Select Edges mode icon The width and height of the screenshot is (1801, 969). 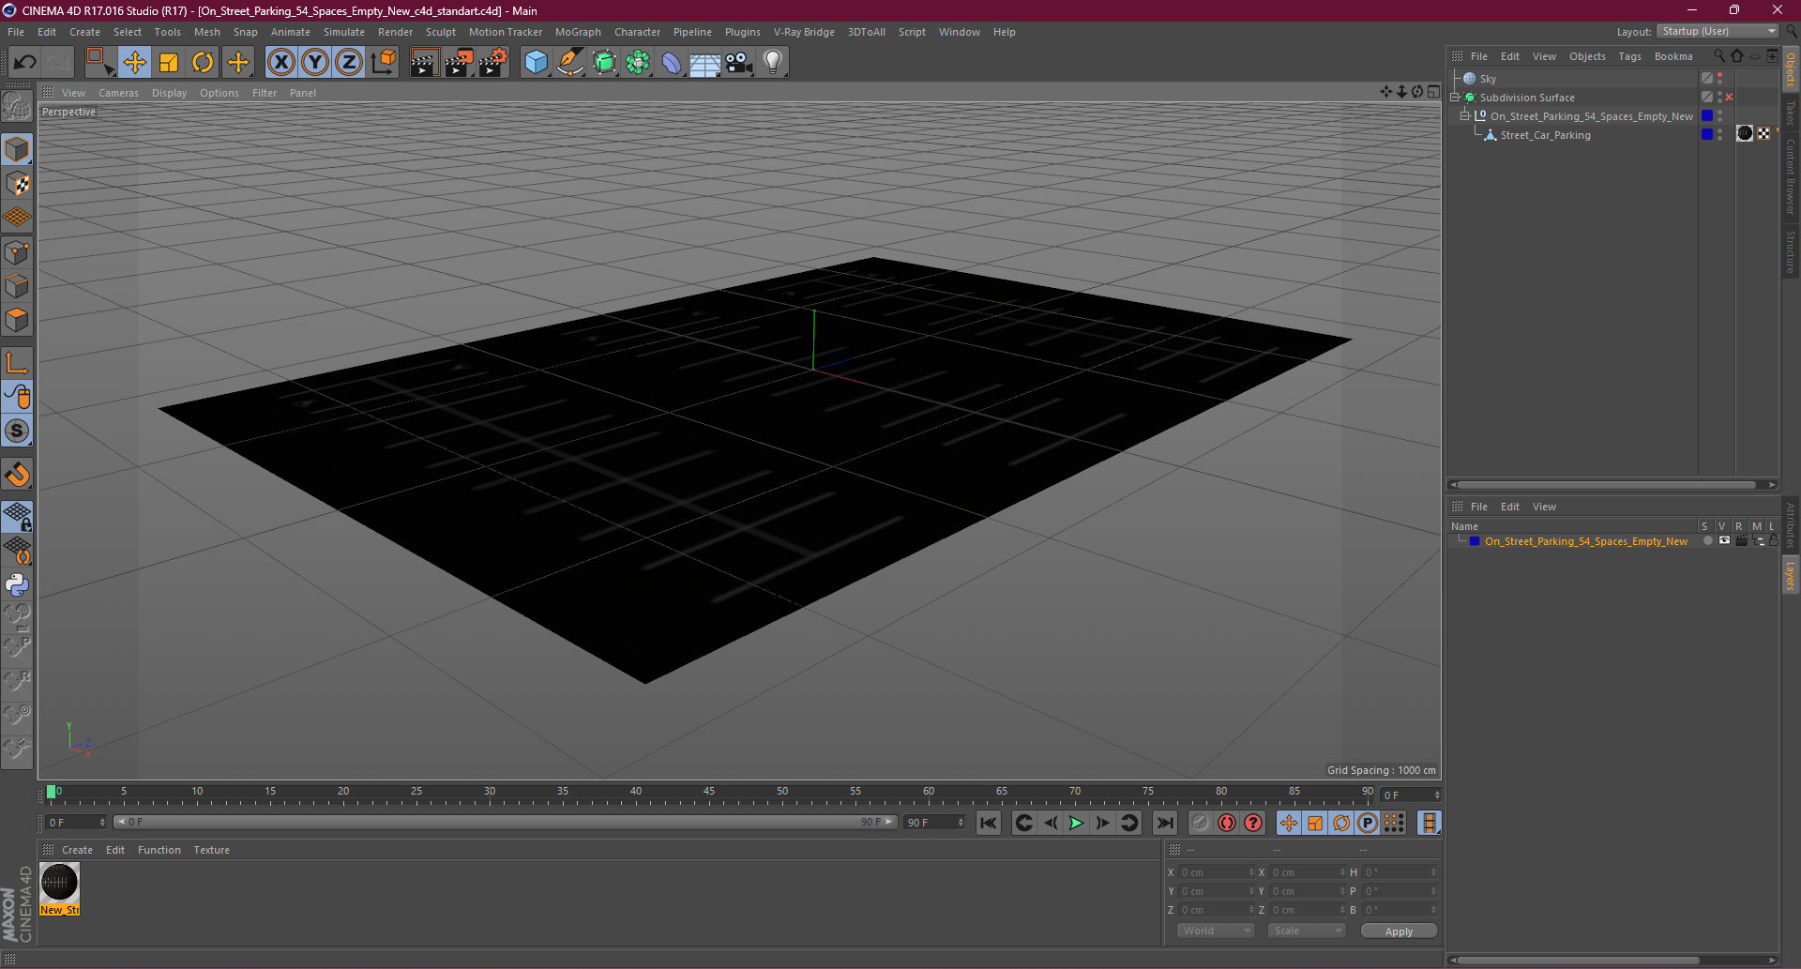pyautogui.click(x=17, y=286)
